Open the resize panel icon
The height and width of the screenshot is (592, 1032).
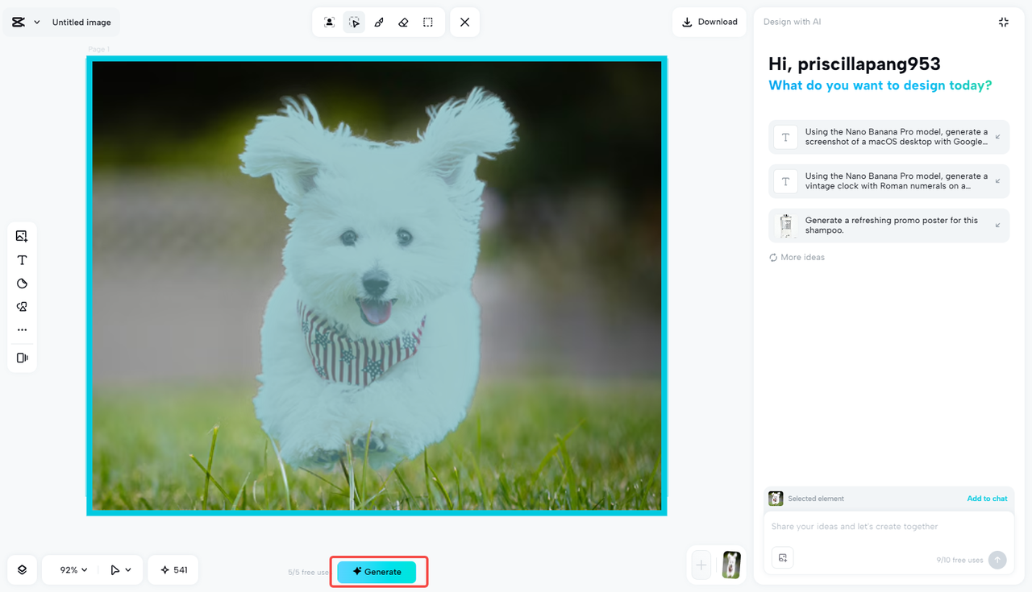(x=22, y=358)
